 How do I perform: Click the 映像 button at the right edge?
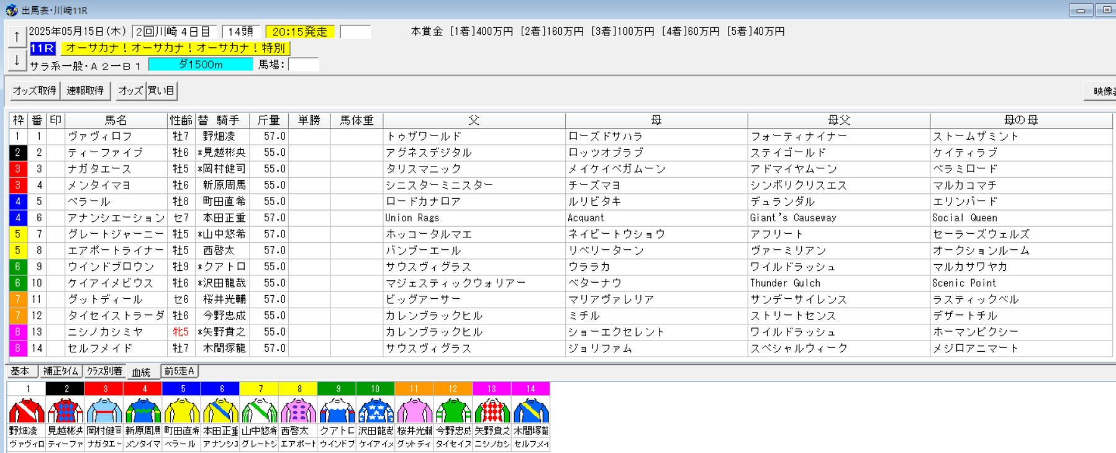click(x=1100, y=91)
